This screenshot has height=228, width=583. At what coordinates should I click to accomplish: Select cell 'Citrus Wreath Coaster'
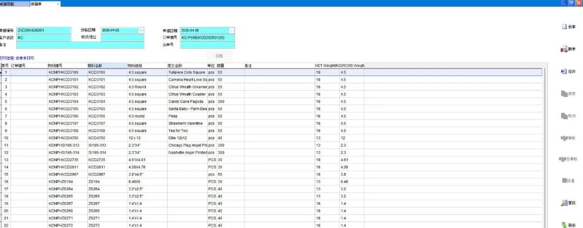point(187,94)
